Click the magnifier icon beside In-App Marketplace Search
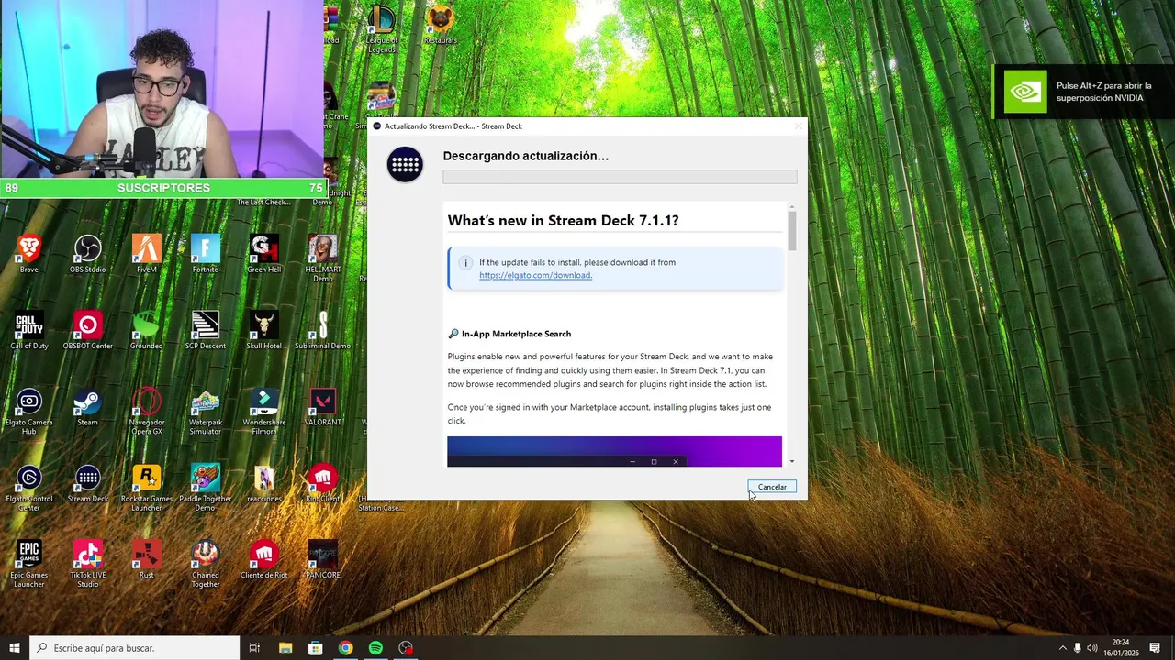The height and width of the screenshot is (660, 1175). click(453, 334)
